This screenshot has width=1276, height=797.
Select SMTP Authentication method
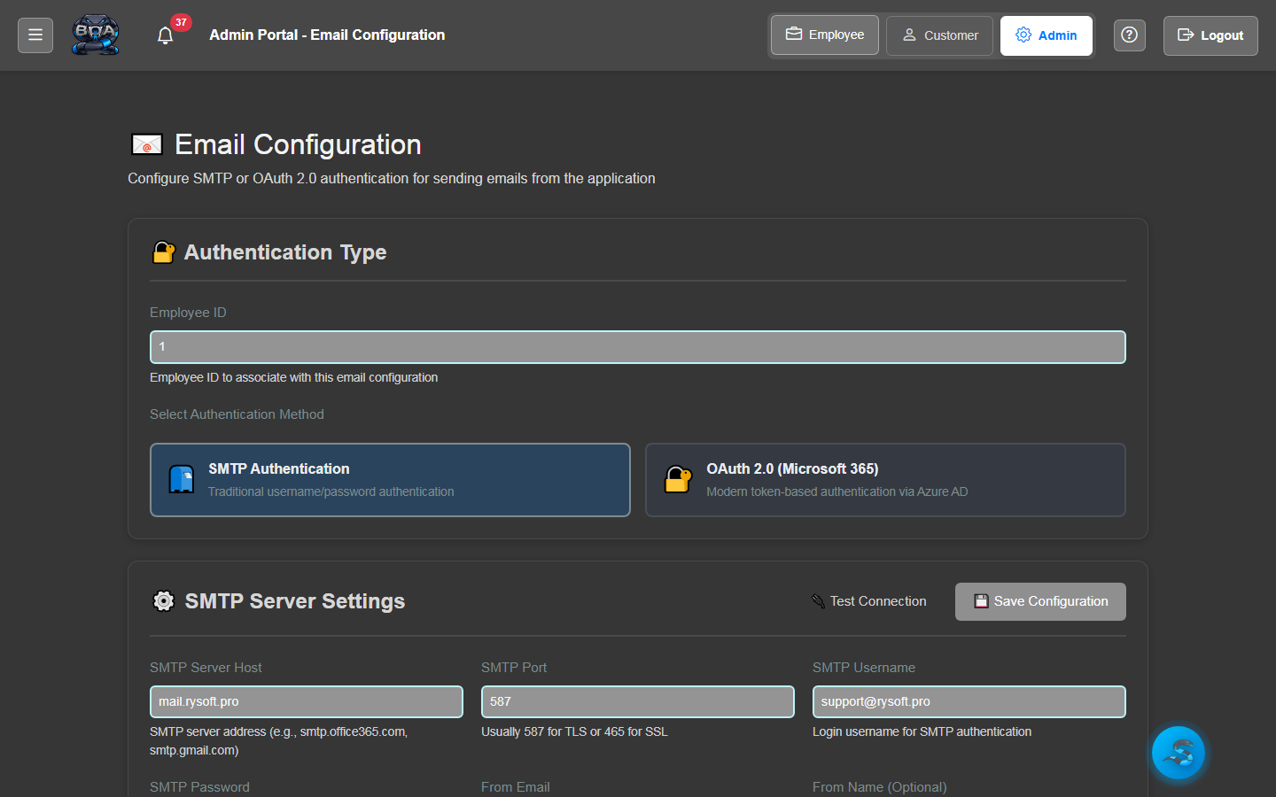click(390, 480)
